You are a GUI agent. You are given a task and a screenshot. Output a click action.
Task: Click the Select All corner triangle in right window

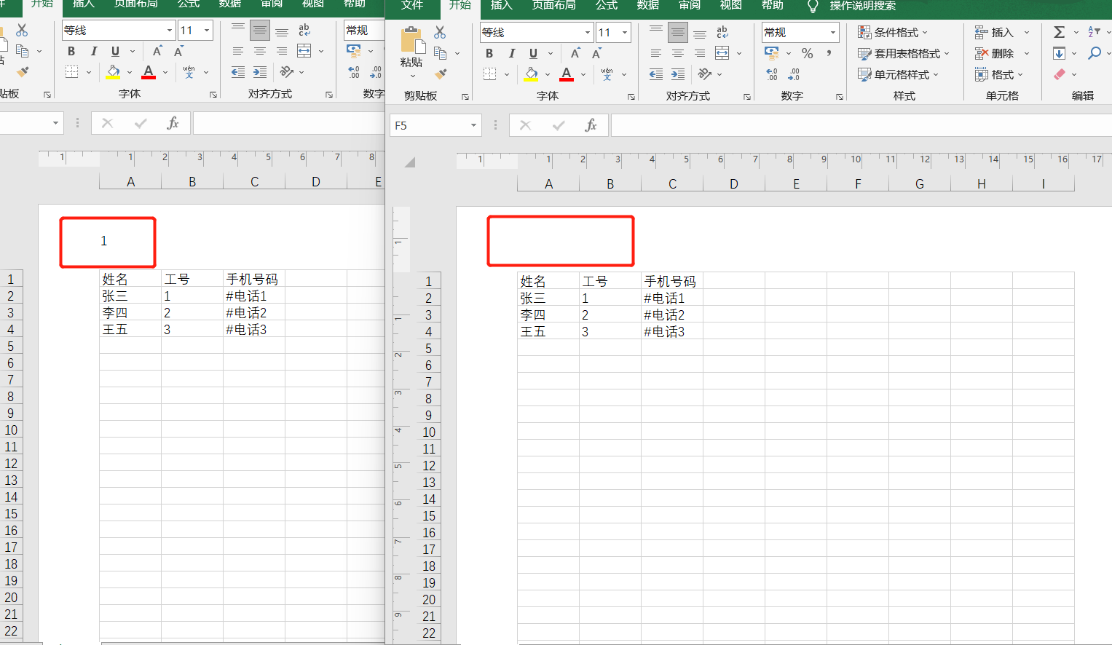tap(410, 162)
